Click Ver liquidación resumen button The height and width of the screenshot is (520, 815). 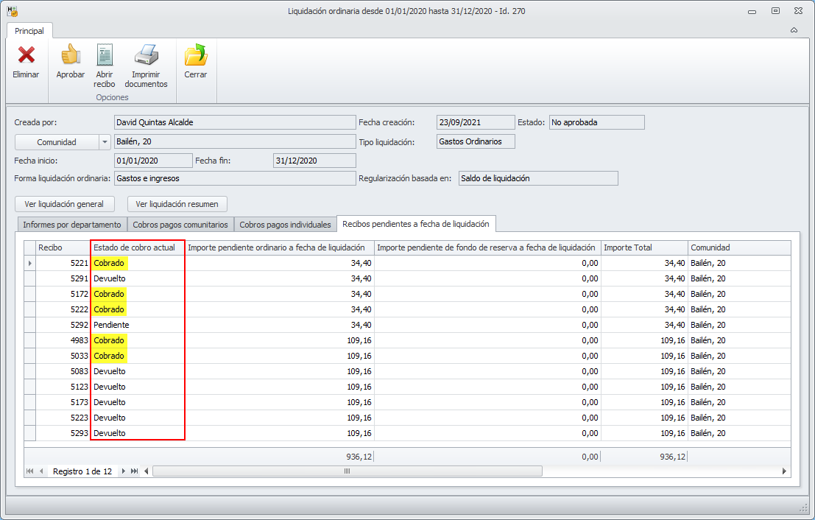(x=177, y=204)
